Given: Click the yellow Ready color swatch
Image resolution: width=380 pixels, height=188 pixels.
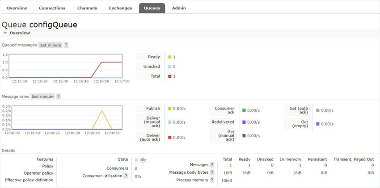Looking at the screenshot, I should 170,57.
